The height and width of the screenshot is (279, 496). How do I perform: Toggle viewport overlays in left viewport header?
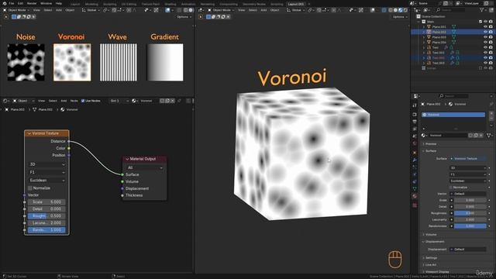(x=167, y=10)
